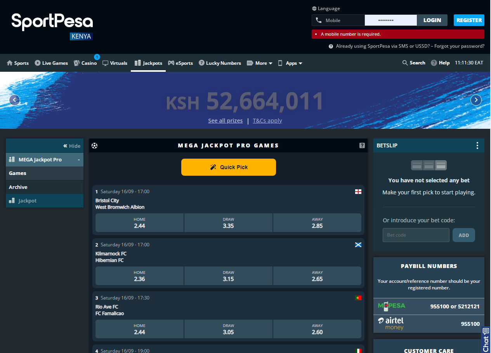Viewport: 491px width, 353px height.
Task: Go to next banner slide arrow
Action: pyautogui.click(x=476, y=100)
